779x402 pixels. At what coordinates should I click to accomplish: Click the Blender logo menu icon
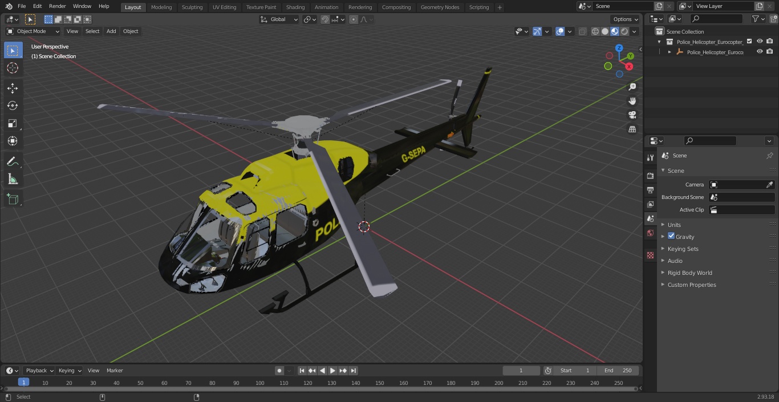point(9,6)
